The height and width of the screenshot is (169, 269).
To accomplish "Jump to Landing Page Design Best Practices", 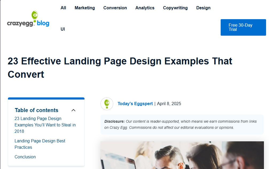I will pyautogui.click(x=40, y=144).
